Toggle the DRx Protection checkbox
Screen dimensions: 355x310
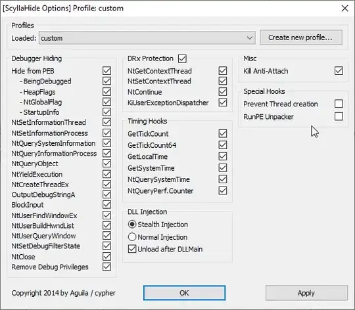tap(182, 58)
